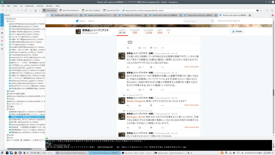The width and height of the screenshot is (275, 155).
Task: Open the Settings menu
Action: click(x=40, y=6)
